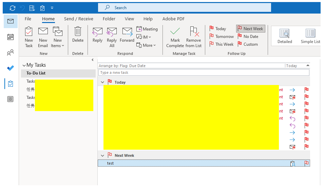Expand the New Items dropdown
324x190 pixels.
tap(57, 37)
